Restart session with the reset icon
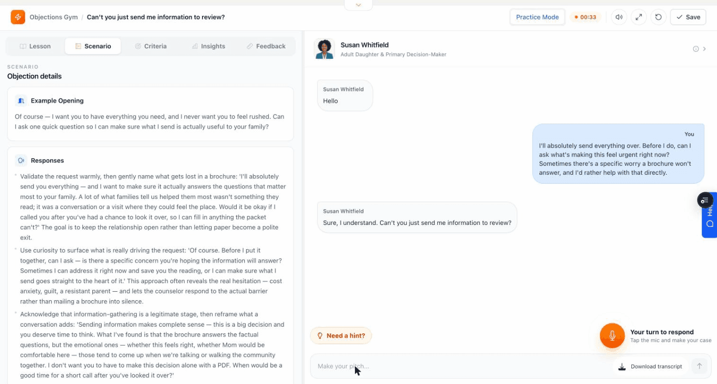This screenshot has height=384, width=717. [x=658, y=17]
